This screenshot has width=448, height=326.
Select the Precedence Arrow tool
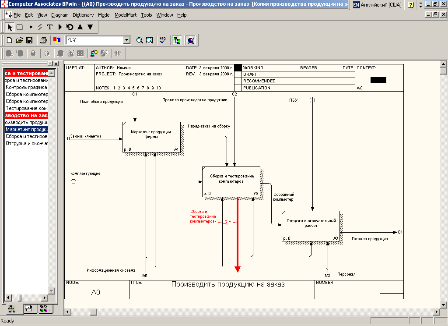tap(29, 27)
